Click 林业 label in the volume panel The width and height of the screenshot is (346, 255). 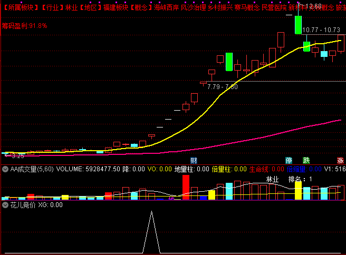coord(272,180)
